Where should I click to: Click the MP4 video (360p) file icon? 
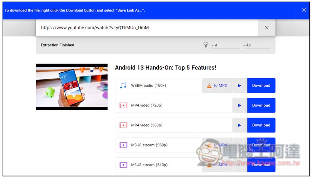[123, 125]
